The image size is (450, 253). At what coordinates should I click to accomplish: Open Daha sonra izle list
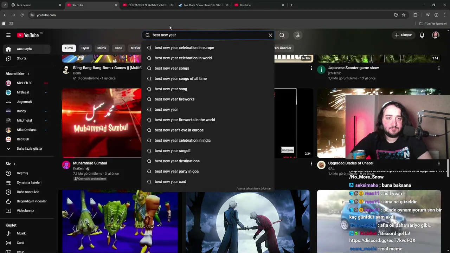27,192
